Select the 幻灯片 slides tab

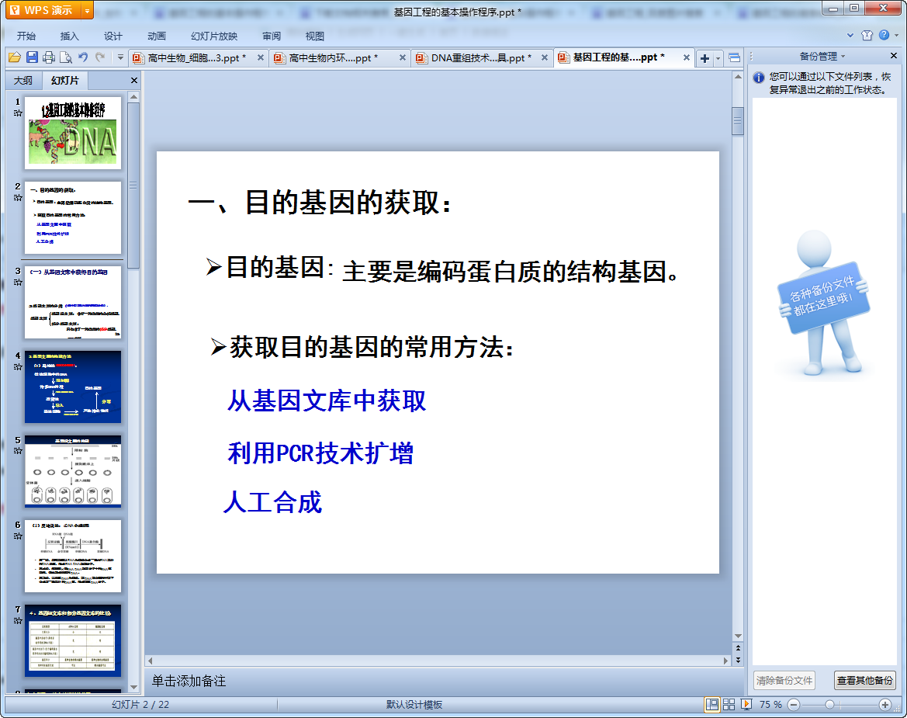pyautogui.click(x=65, y=81)
